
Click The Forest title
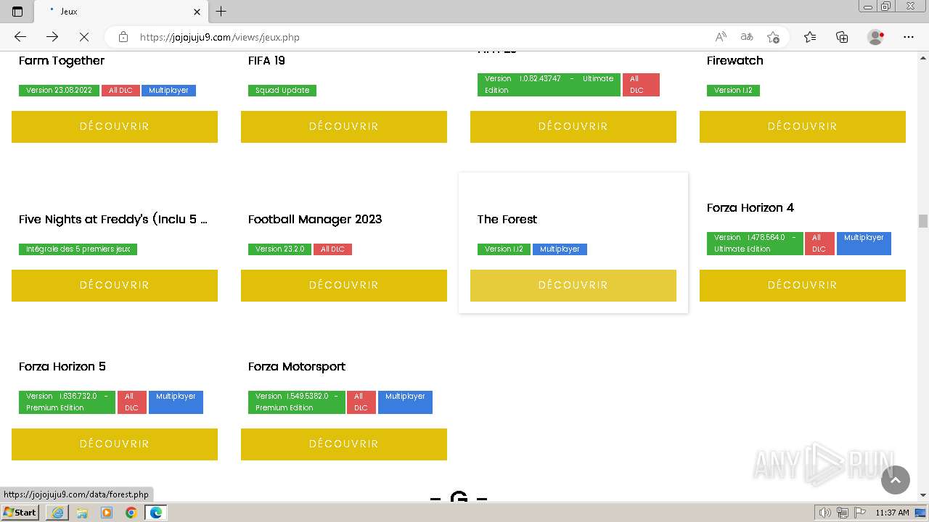coord(507,220)
